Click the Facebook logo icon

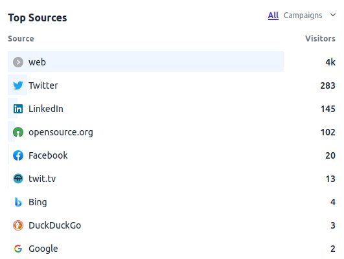[x=18, y=155]
